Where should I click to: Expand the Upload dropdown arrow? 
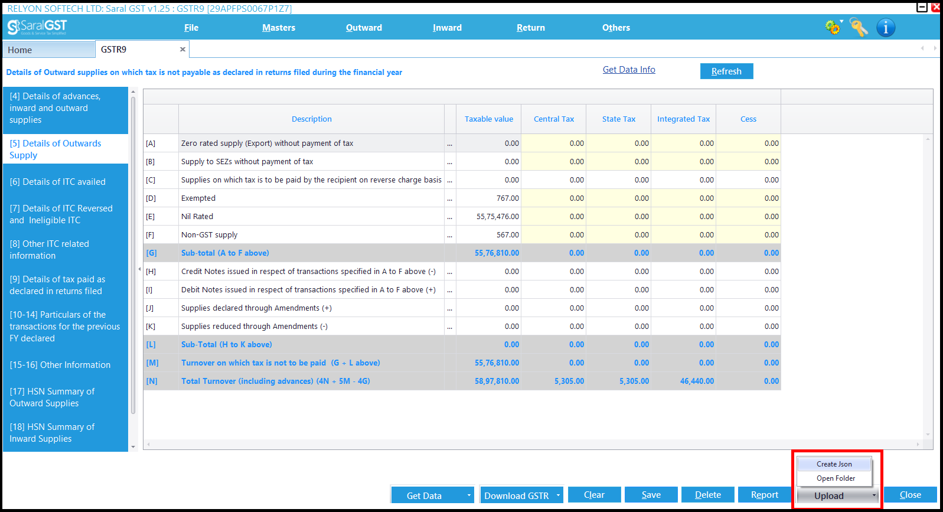pos(875,495)
